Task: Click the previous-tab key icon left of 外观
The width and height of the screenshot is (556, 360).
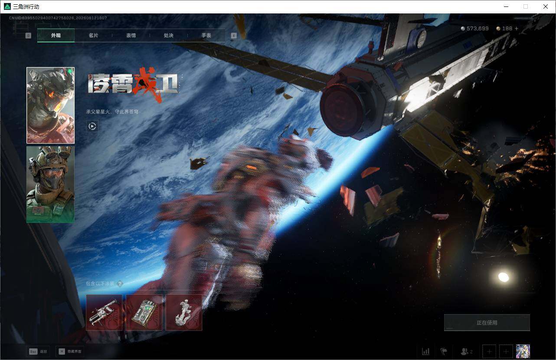Action: [x=28, y=35]
